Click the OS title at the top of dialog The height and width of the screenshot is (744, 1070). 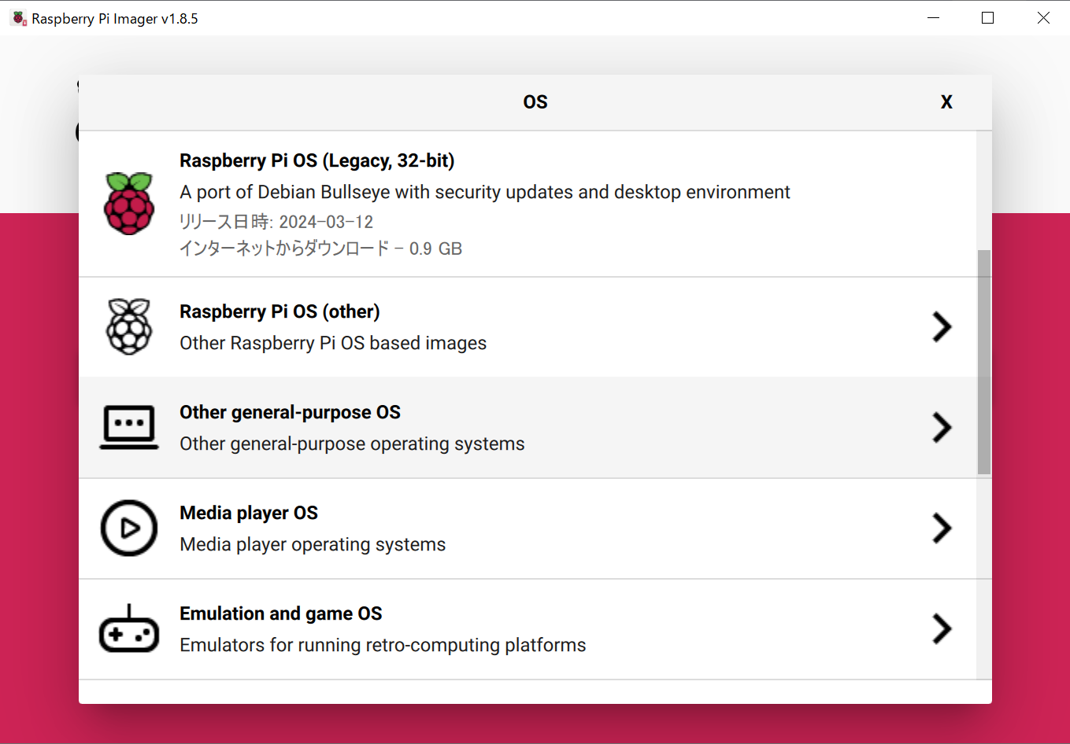coord(535,101)
